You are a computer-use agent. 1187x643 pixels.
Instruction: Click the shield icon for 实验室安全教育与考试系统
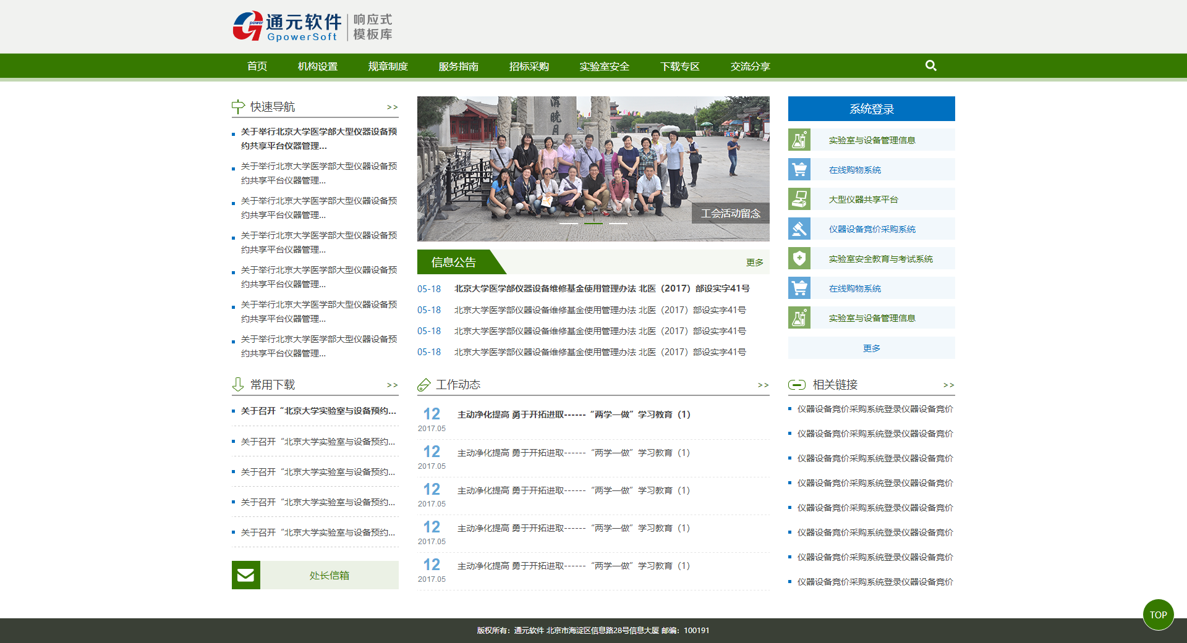799,258
